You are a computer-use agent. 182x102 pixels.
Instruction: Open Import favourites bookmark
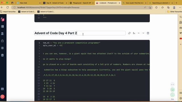click(x=8, y=12)
